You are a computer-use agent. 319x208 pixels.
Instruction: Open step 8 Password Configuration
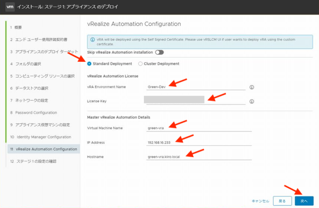[x=33, y=112]
